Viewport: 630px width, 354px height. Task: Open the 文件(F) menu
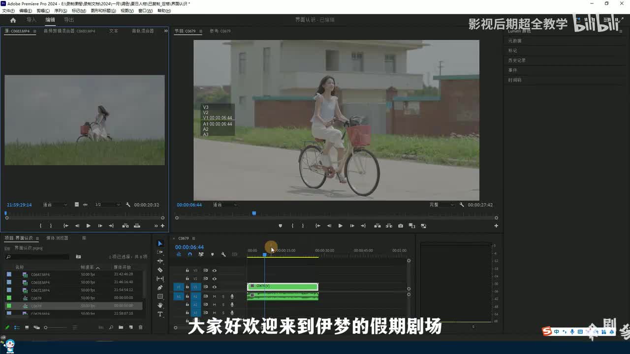(8, 10)
